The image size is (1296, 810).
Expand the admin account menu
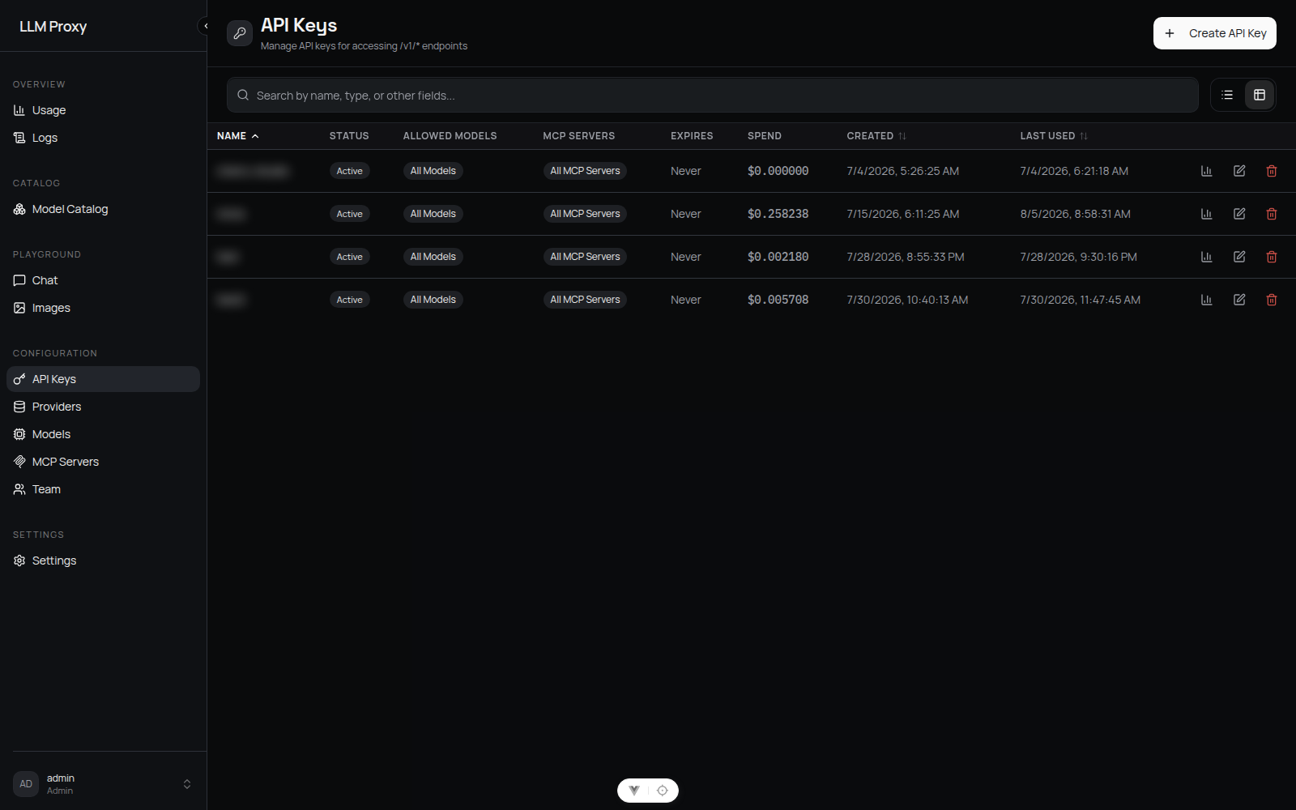[x=103, y=784]
